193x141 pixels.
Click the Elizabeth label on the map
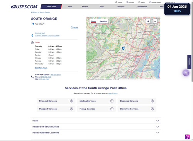coord(131,67)
